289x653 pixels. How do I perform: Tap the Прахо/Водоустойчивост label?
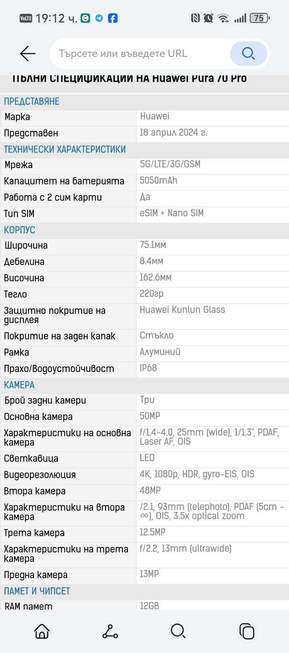[59, 369]
